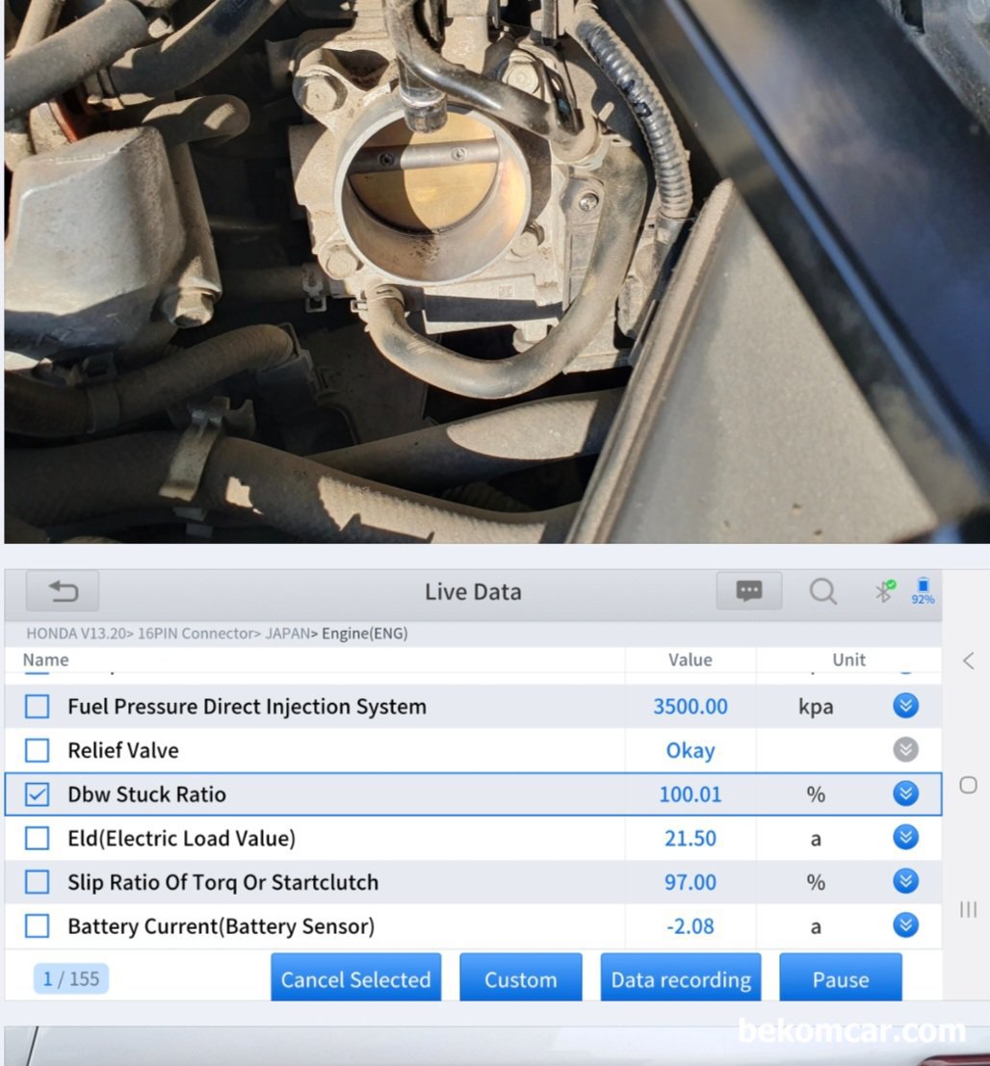
Task: Expand Slip Ratio Of Torq row arrow
Action: [x=905, y=881]
